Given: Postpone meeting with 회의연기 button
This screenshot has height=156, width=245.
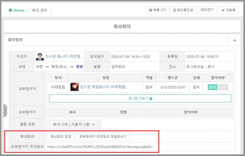Looking at the screenshot, I should pyautogui.click(x=207, y=10).
